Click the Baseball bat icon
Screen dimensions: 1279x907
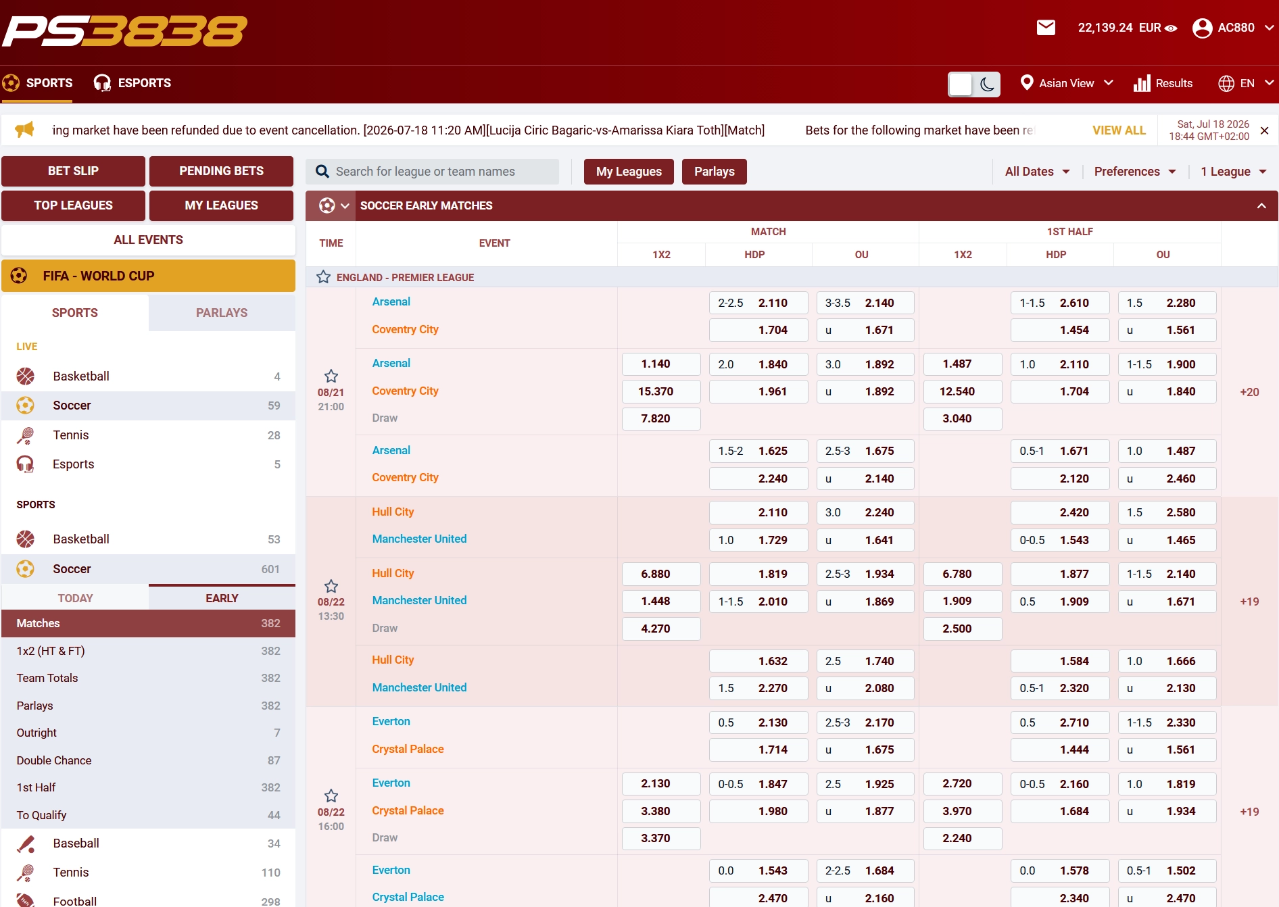click(26, 843)
